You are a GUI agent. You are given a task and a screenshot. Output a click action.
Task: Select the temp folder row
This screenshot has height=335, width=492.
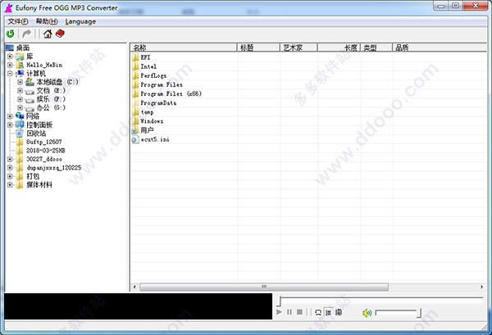(147, 112)
